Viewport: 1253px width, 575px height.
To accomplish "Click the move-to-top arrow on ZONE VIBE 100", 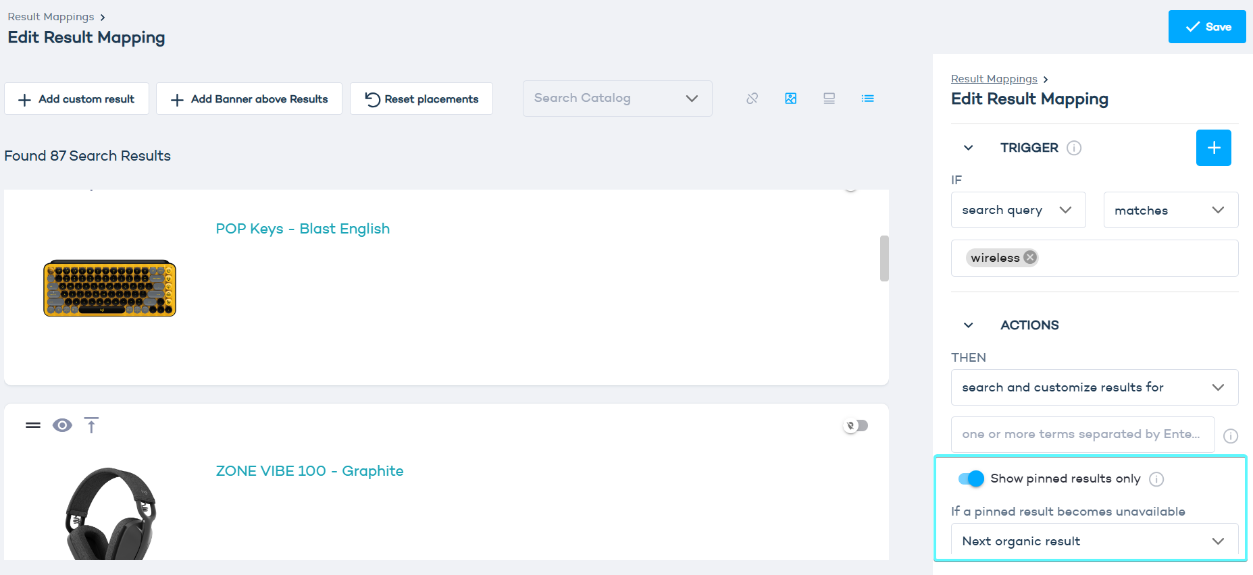I will [x=91, y=425].
